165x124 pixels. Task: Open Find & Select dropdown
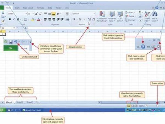[155, 16]
